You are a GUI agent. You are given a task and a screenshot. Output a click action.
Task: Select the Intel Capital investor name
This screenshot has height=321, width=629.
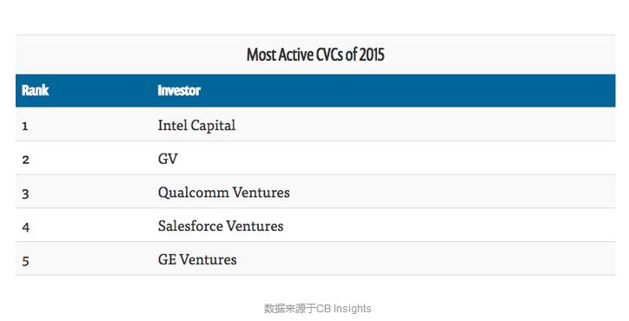[x=196, y=126]
